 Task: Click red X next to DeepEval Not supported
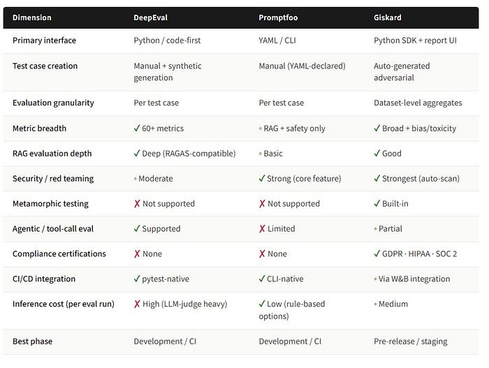pyautogui.click(x=137, y=203)
